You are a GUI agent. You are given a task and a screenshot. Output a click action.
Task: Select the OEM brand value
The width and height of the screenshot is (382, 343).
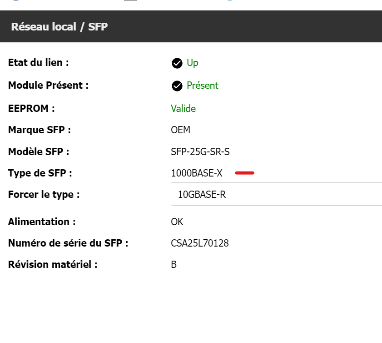(180, 130)
